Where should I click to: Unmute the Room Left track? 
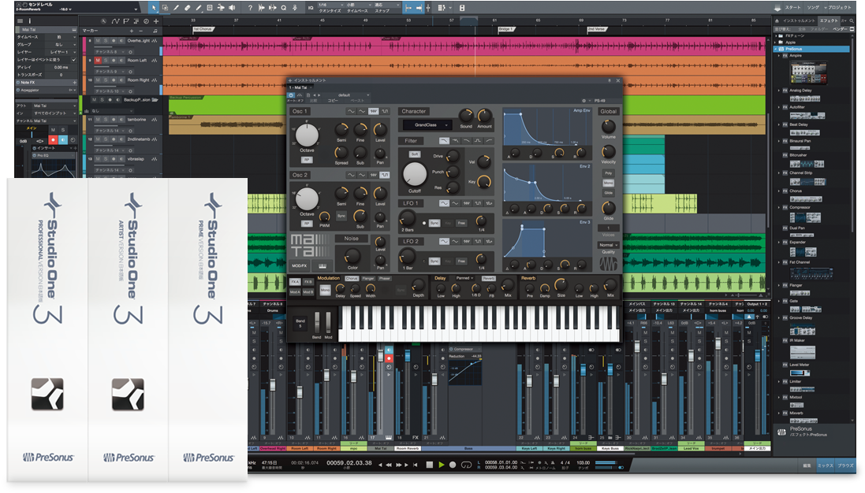click(x=98, y=60)
